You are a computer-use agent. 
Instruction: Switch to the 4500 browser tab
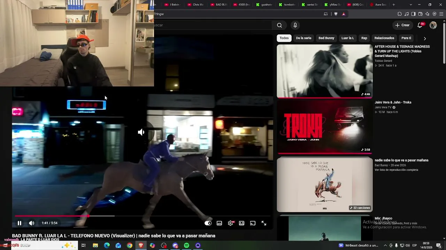click(x=241, y=5)
